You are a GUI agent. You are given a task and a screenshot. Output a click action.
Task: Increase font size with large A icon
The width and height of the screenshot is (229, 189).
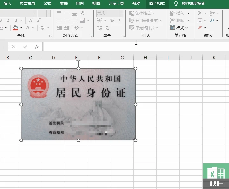31,20
